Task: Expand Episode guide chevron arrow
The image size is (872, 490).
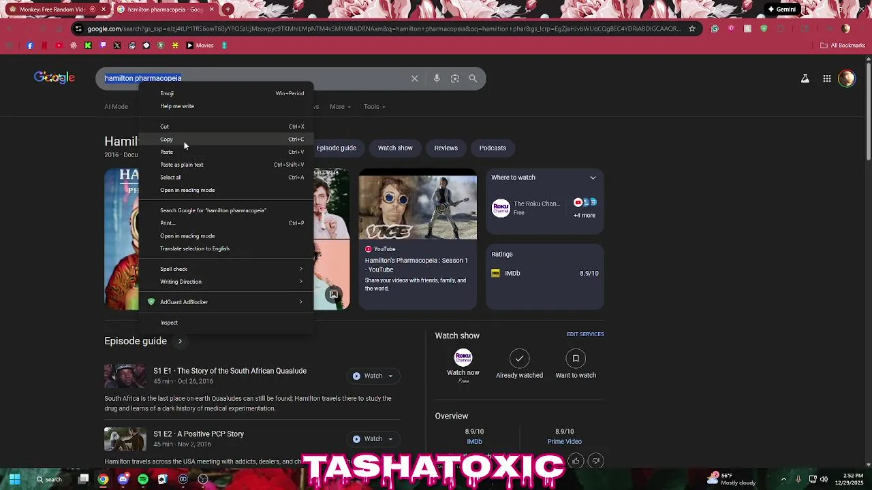Action: pyautogui.click(x=180, y=341)
